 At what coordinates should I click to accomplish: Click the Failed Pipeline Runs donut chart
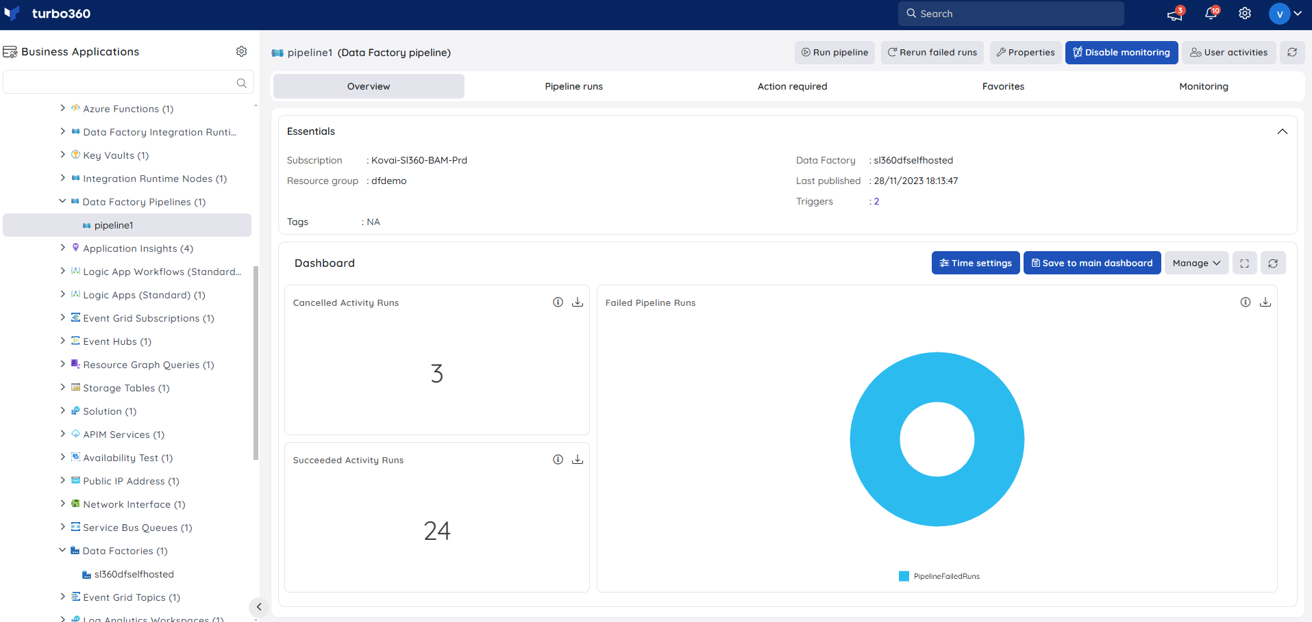pos(937,439)
